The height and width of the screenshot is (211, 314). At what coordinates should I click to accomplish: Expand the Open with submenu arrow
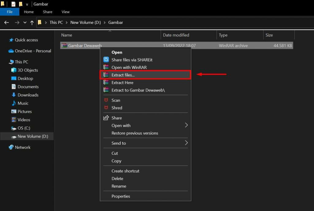click(x=186, y=125)
